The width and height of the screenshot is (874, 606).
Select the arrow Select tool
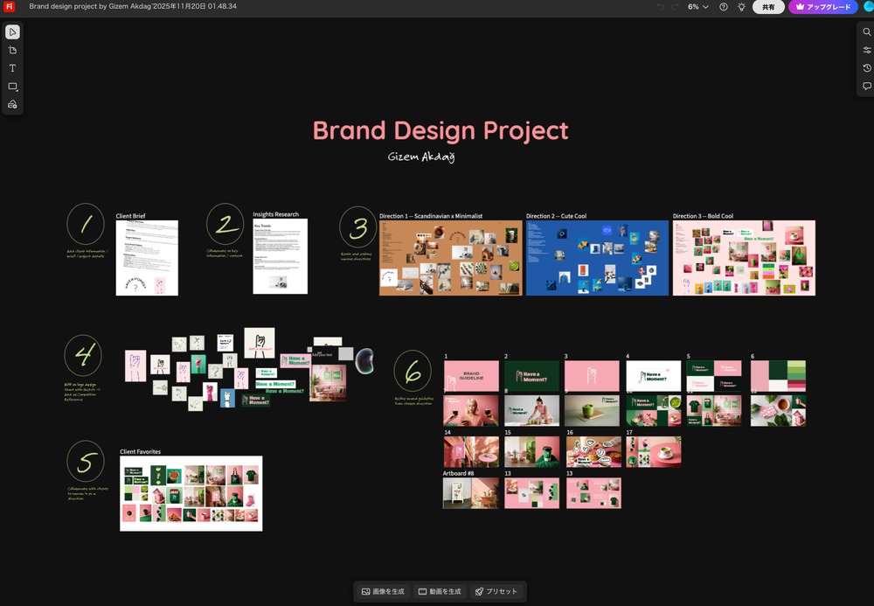[x=12, y=32]
